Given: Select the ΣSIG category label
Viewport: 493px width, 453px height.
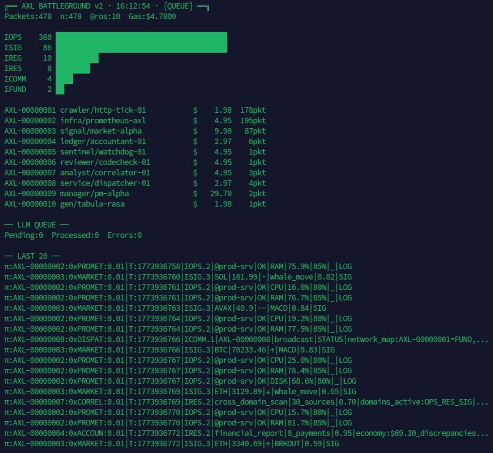Looking at the screenshot, I should click(13, 48).
